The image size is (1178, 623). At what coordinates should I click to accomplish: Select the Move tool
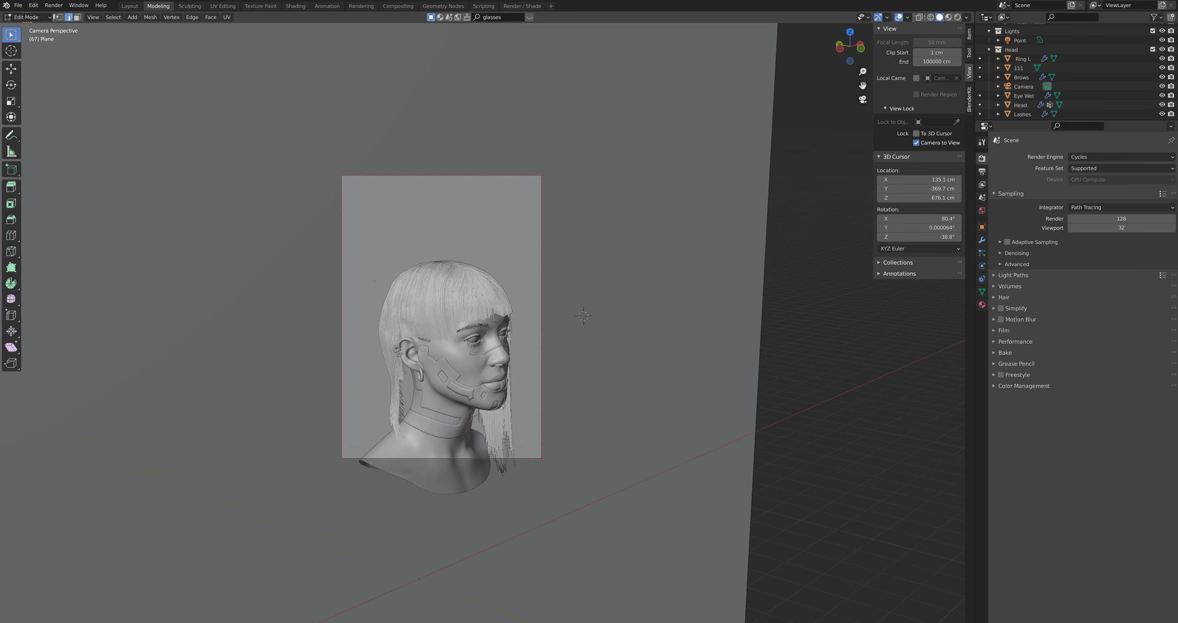click(11, 68)
